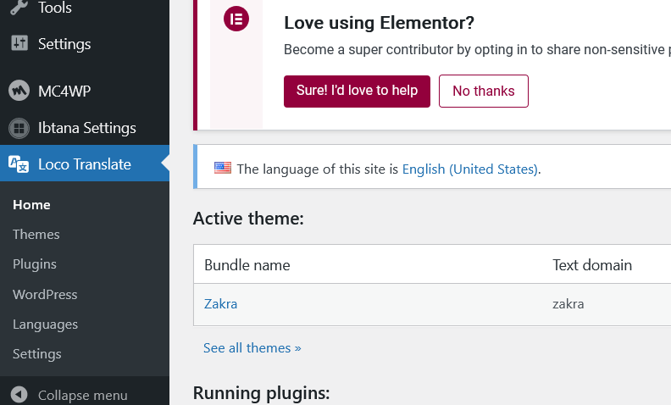
Task: Click the Elementor logo icon
Action: tap(236, 19)
